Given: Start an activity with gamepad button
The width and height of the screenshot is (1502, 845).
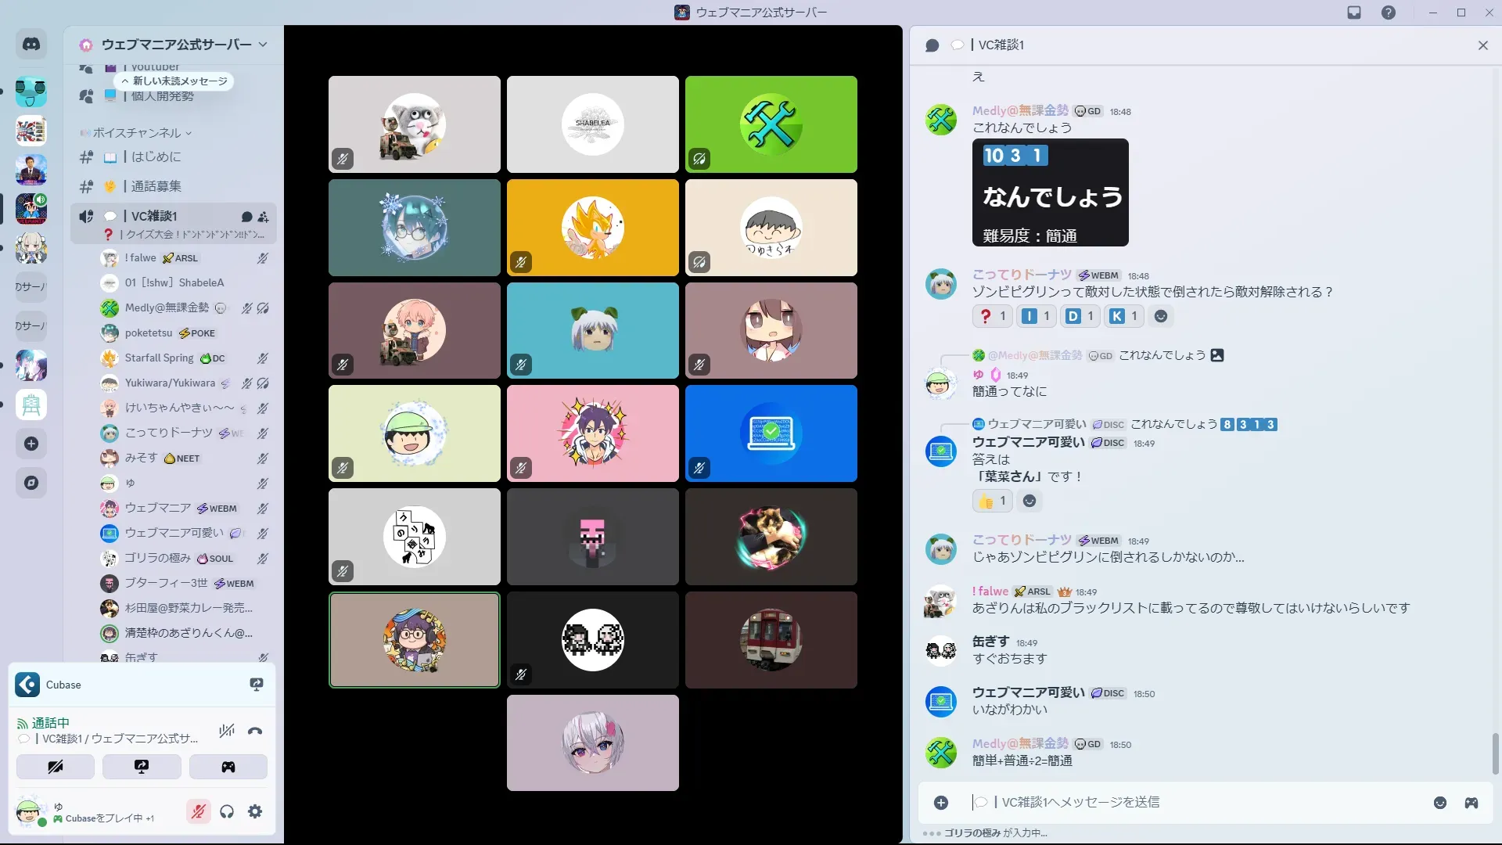Looking at the screenshot, I should coord(228,767).
